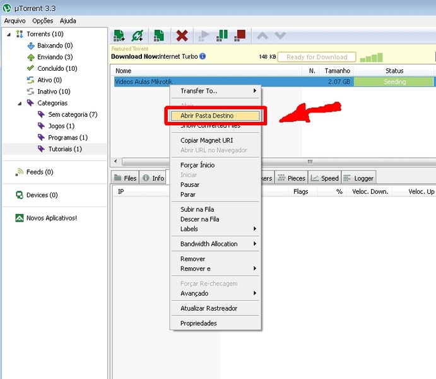Click the Ativo arrows icon
The image size is (436, 379).
point(30,80)
